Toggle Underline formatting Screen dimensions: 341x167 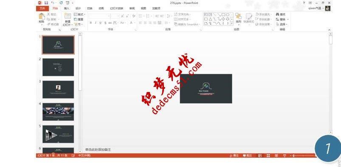(x=100, y=22)
